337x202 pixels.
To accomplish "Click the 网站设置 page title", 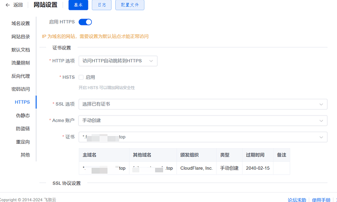I will point(45,5).
